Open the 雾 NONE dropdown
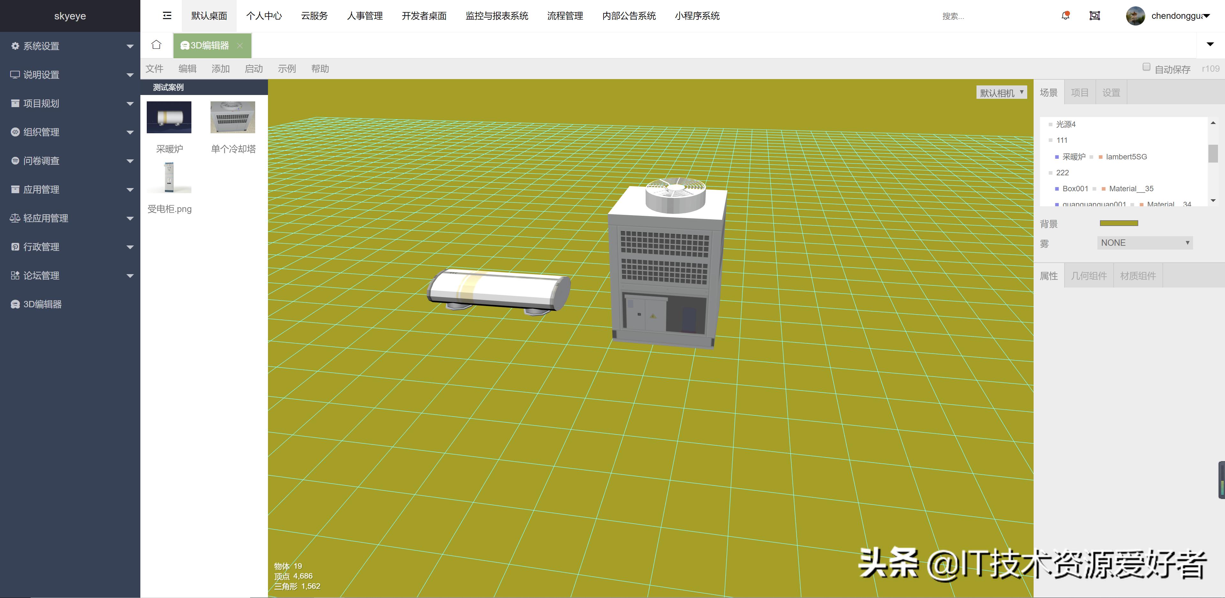1225x598 pixels. point(1144,243)
